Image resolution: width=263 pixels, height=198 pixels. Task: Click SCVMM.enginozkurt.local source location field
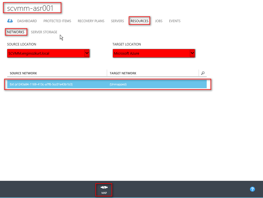click(x=49, y=53)
